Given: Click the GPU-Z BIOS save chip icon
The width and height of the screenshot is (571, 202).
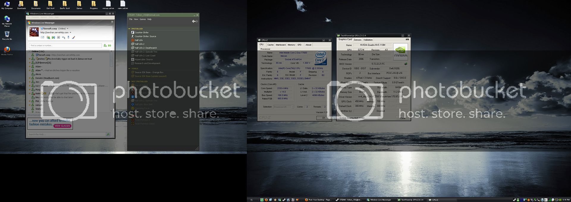Looking at the screenshot, I should 406,64.
